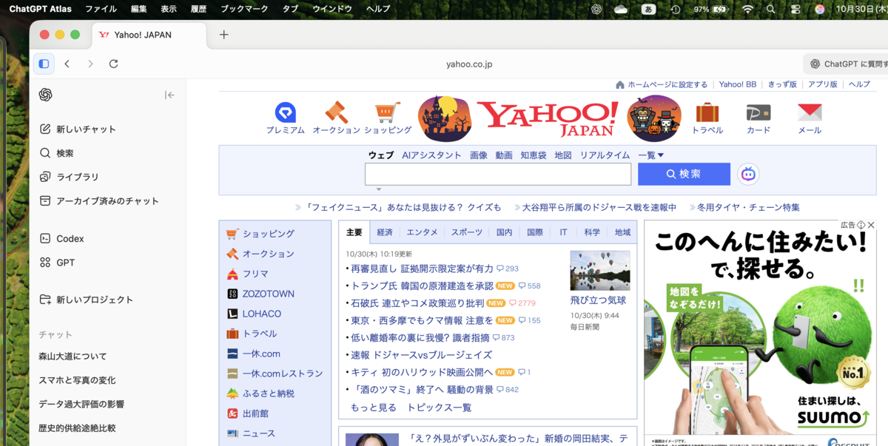Switch news to 経済 tab

tap(385, 232)
